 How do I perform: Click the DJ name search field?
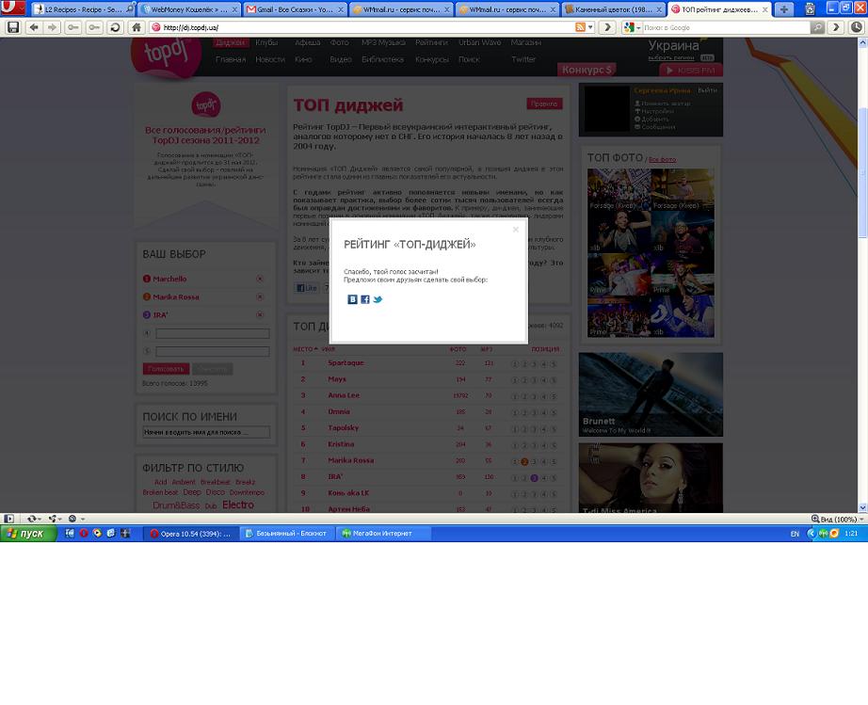[206, 432]
